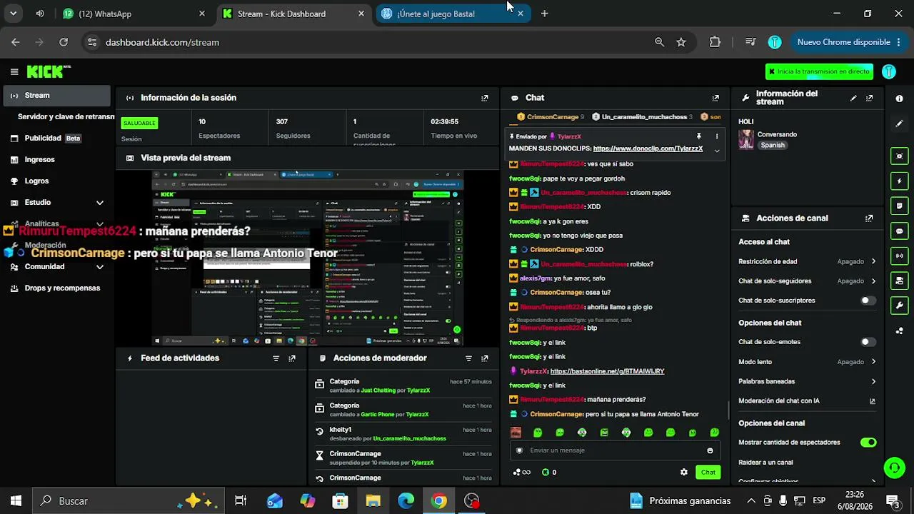Send message with green Chat button
The width and height of the screenshot is (914, 514).
[x=708, y=472]
